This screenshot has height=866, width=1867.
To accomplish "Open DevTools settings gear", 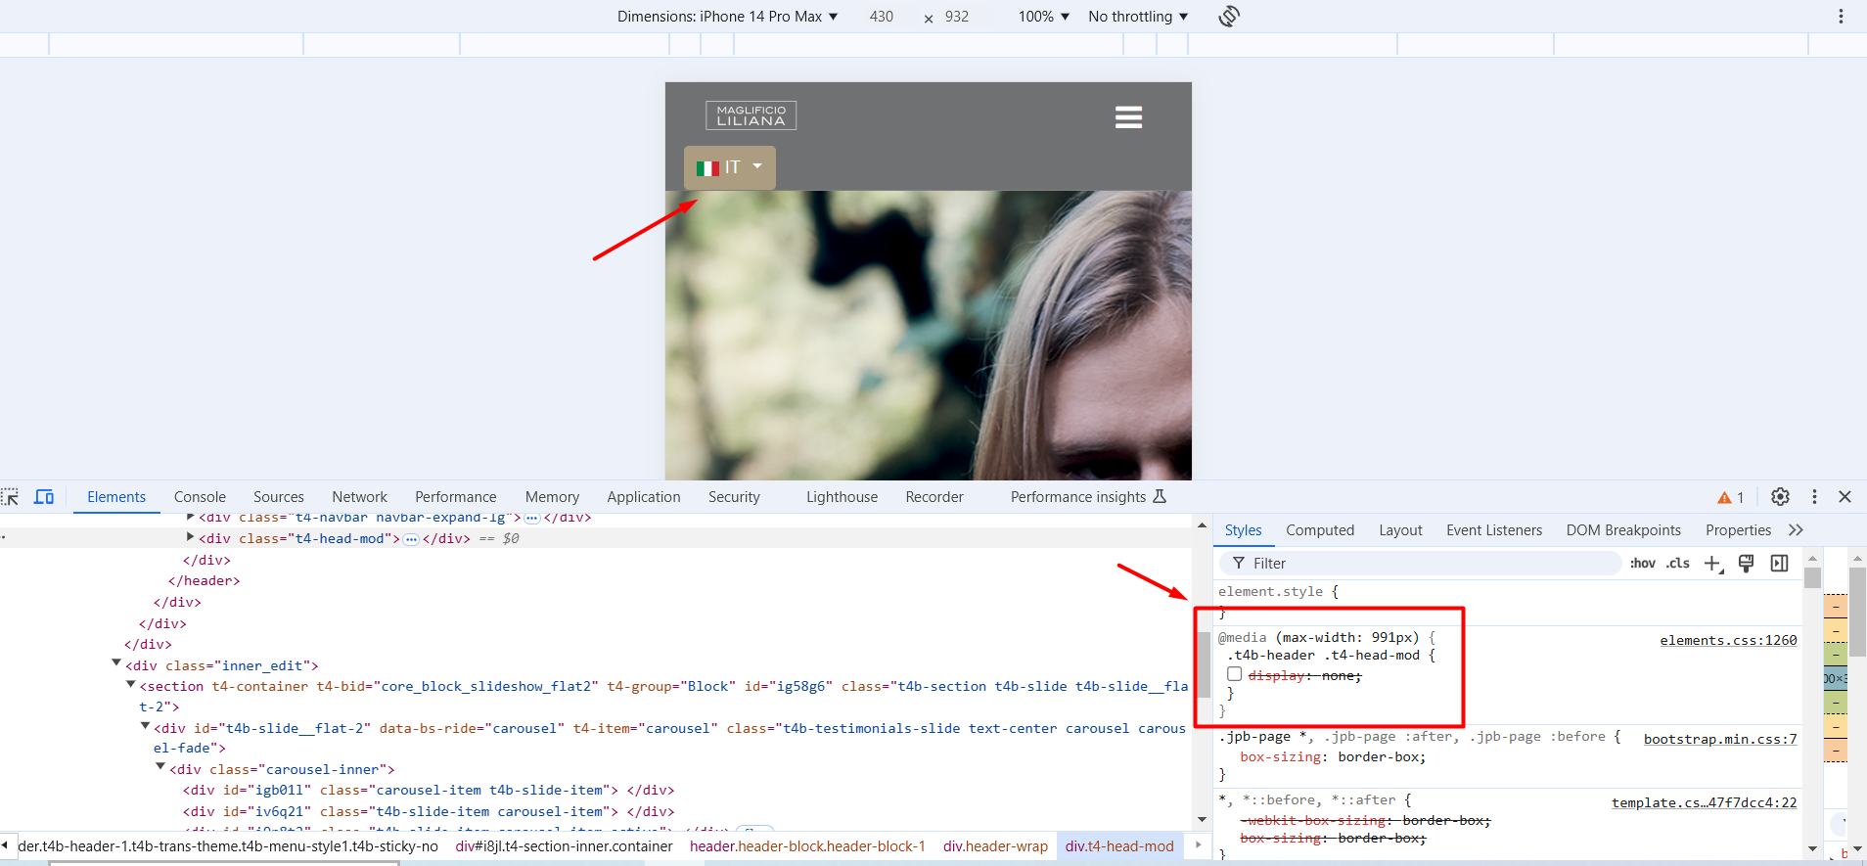I will point(1780,497).
